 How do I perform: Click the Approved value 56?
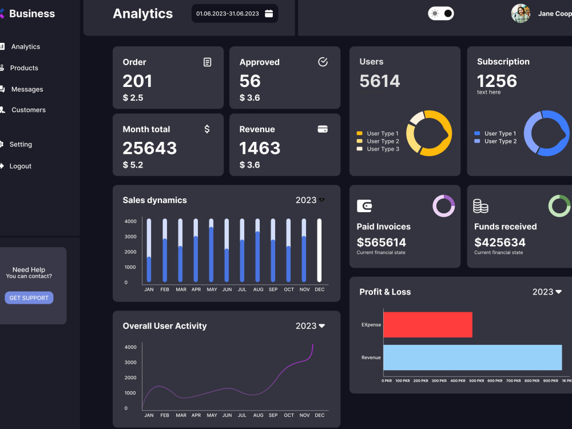coord(250,81)
